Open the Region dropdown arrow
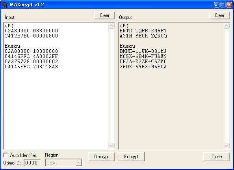 tap(78, 163)
